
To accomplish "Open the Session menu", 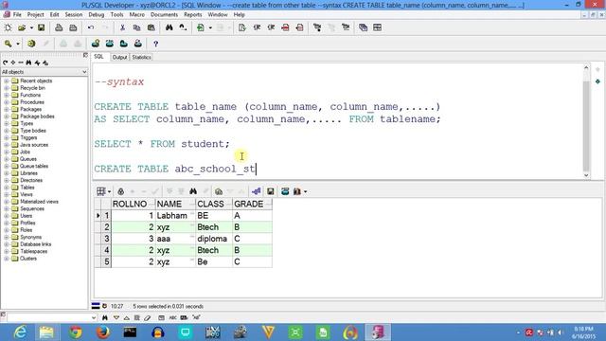I will (74, 15).
